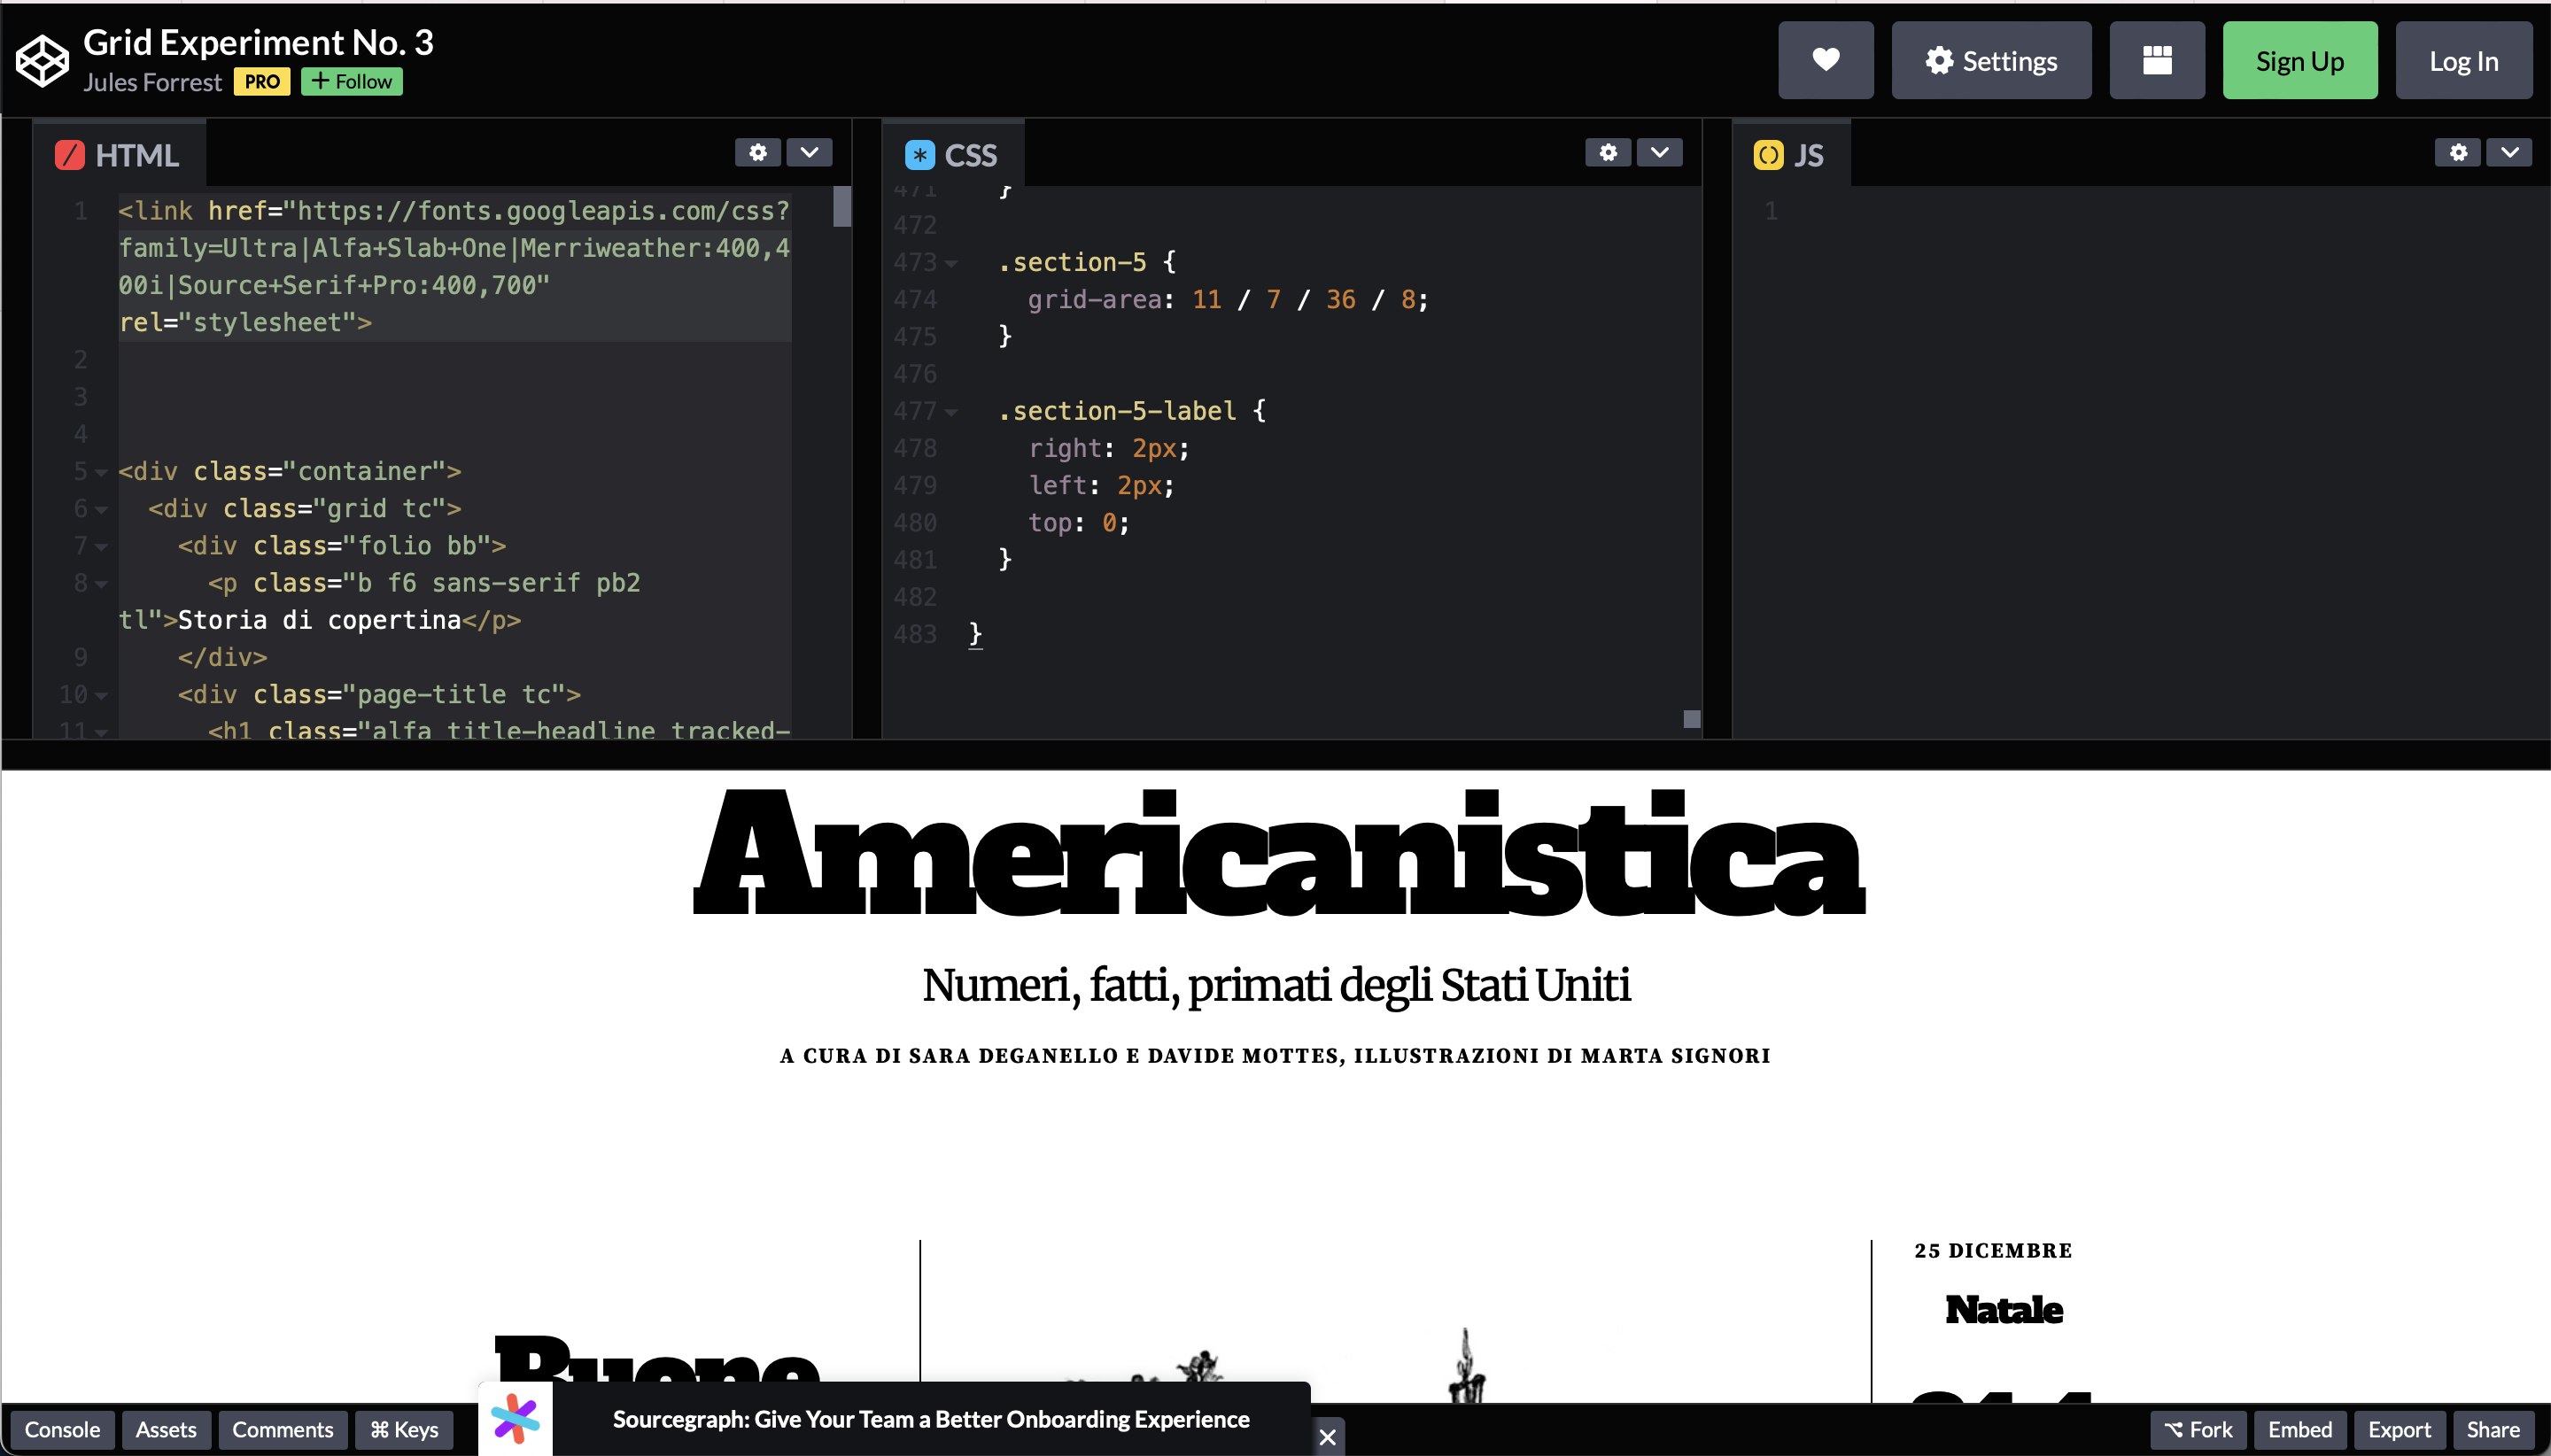Click CSS line 480 top: 0
The image size is (2551, 1456).
pos(1079,523)
